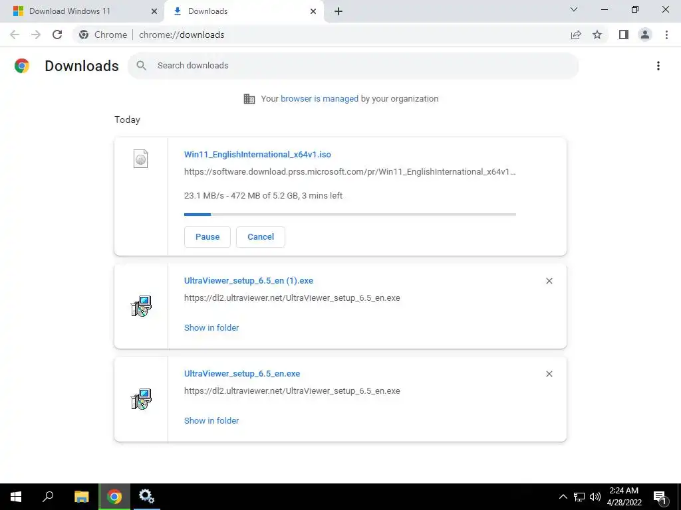The height and width of the screenshot is (510, 681).
Task: Open the Chrome profile avatar
Action: [645, 35]
